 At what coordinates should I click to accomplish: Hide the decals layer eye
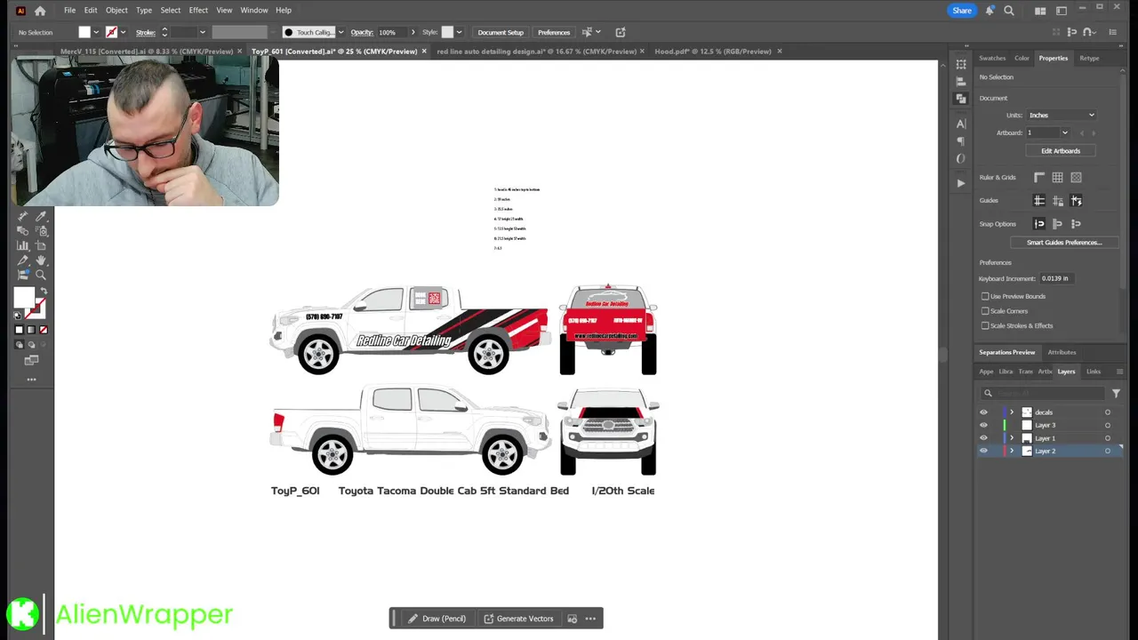tap(983, 412)
